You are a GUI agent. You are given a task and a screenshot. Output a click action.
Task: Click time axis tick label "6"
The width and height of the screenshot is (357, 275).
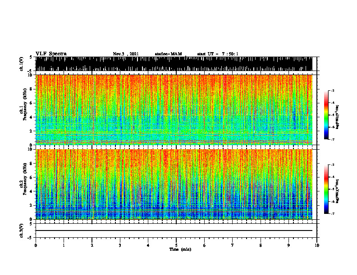coord(205,245)
